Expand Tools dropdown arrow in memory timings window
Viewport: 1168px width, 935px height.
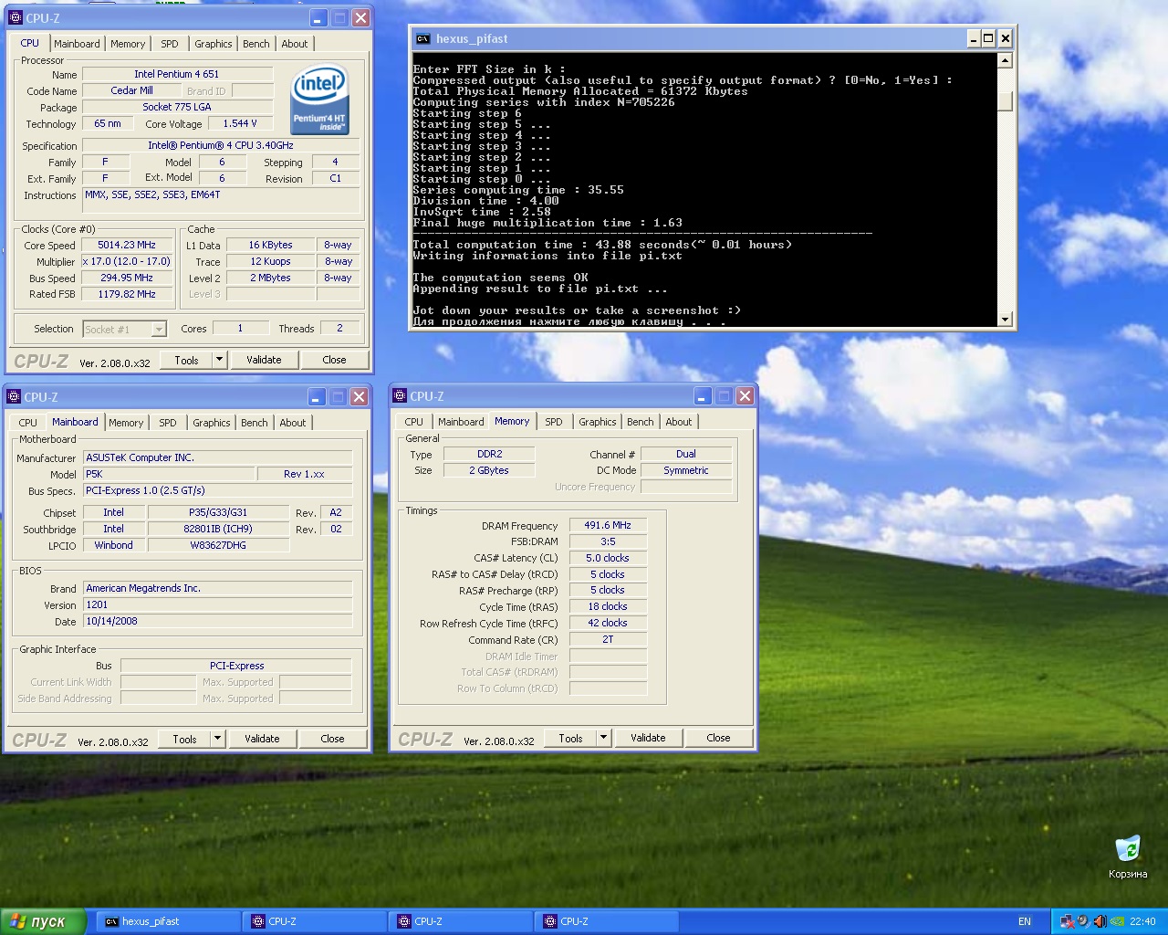click(x=603, y=738)
